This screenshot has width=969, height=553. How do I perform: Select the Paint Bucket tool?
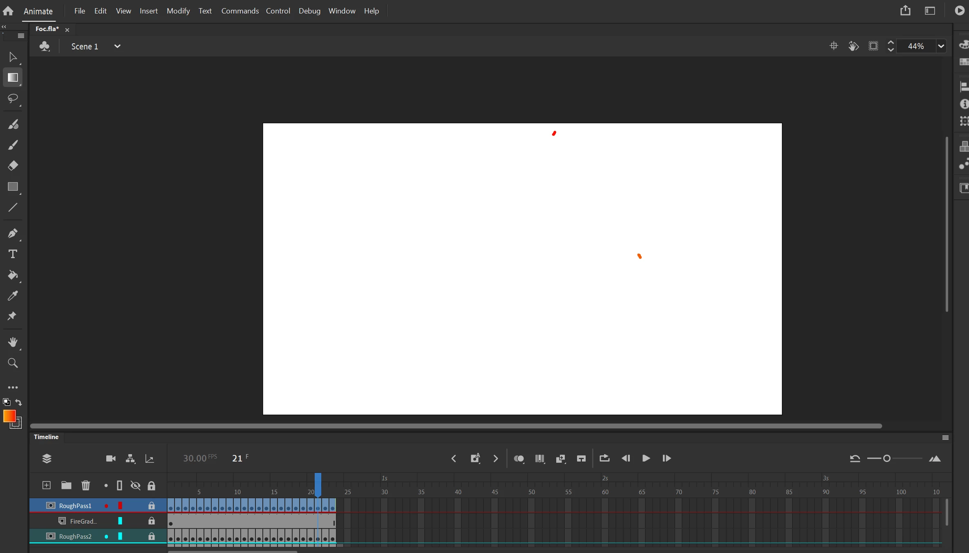click(12, 275)
